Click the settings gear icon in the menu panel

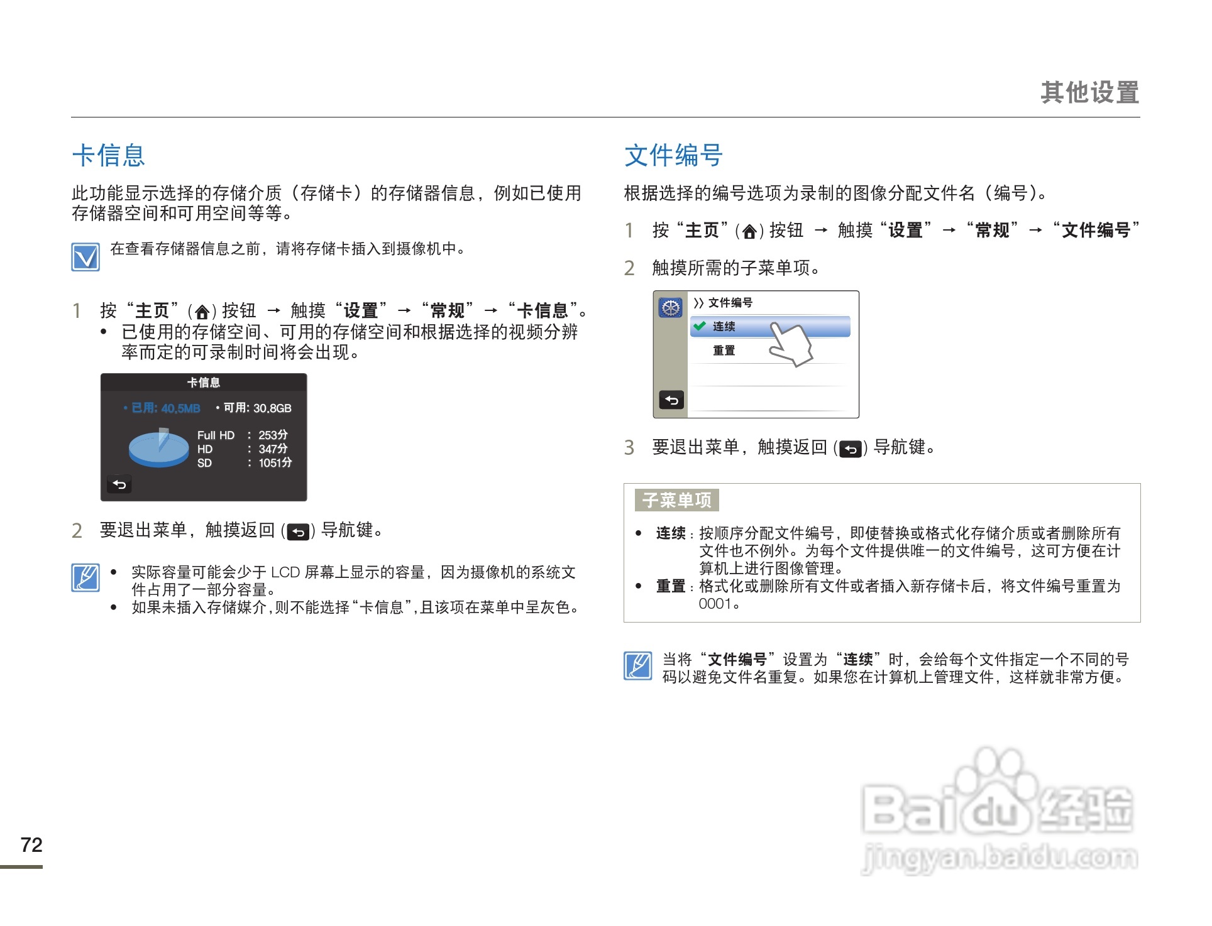pos(671,308)
